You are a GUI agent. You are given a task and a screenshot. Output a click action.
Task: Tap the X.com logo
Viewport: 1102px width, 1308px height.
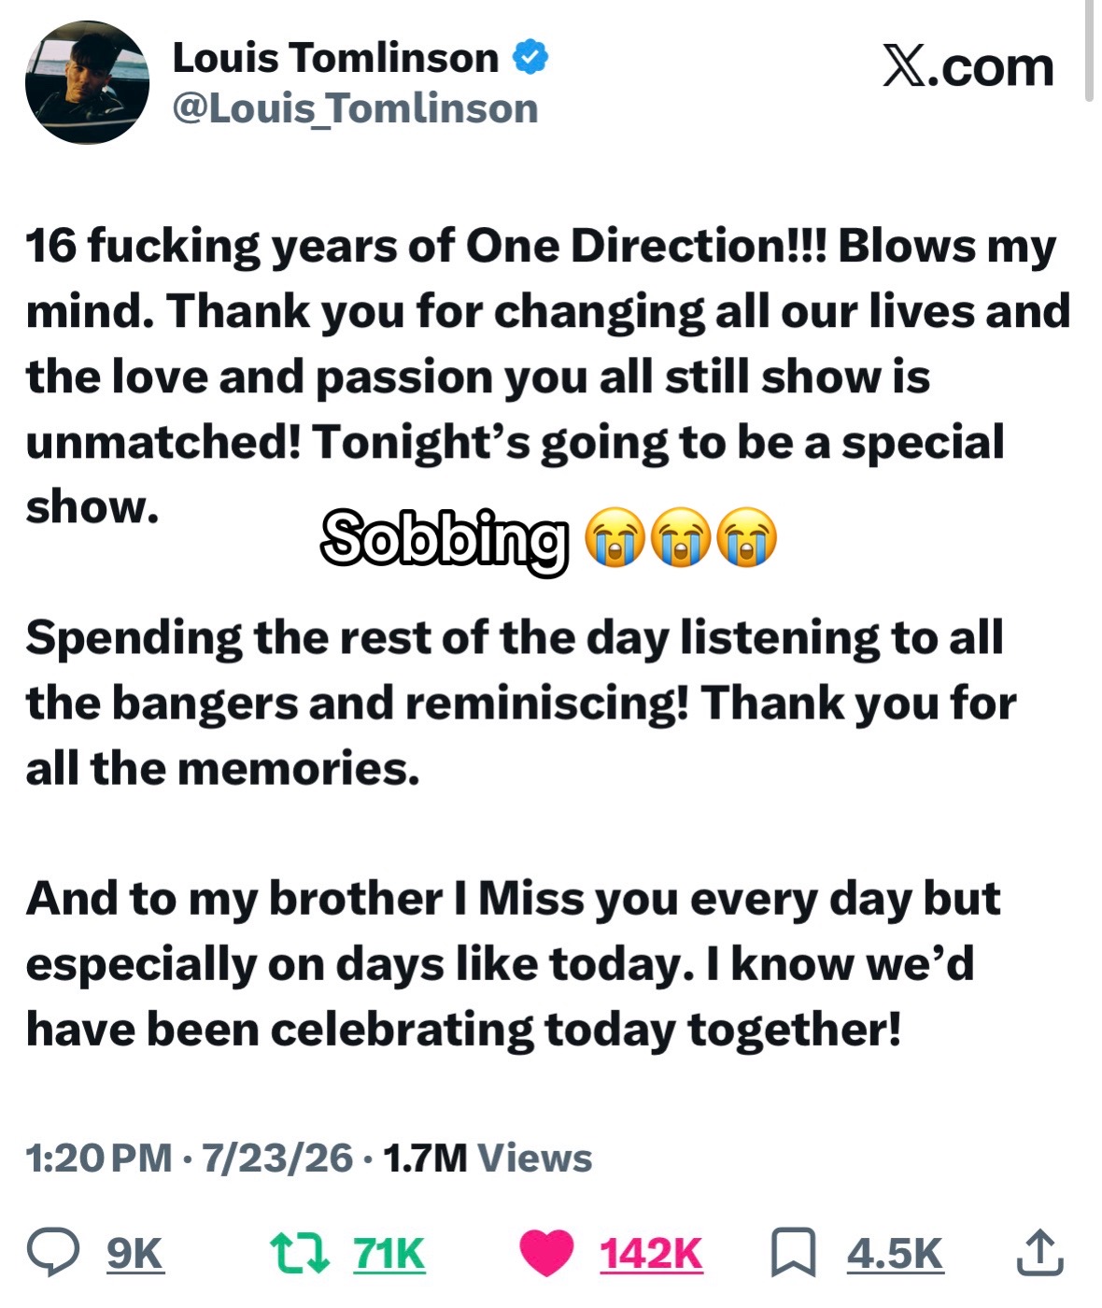tap(968, 67)
